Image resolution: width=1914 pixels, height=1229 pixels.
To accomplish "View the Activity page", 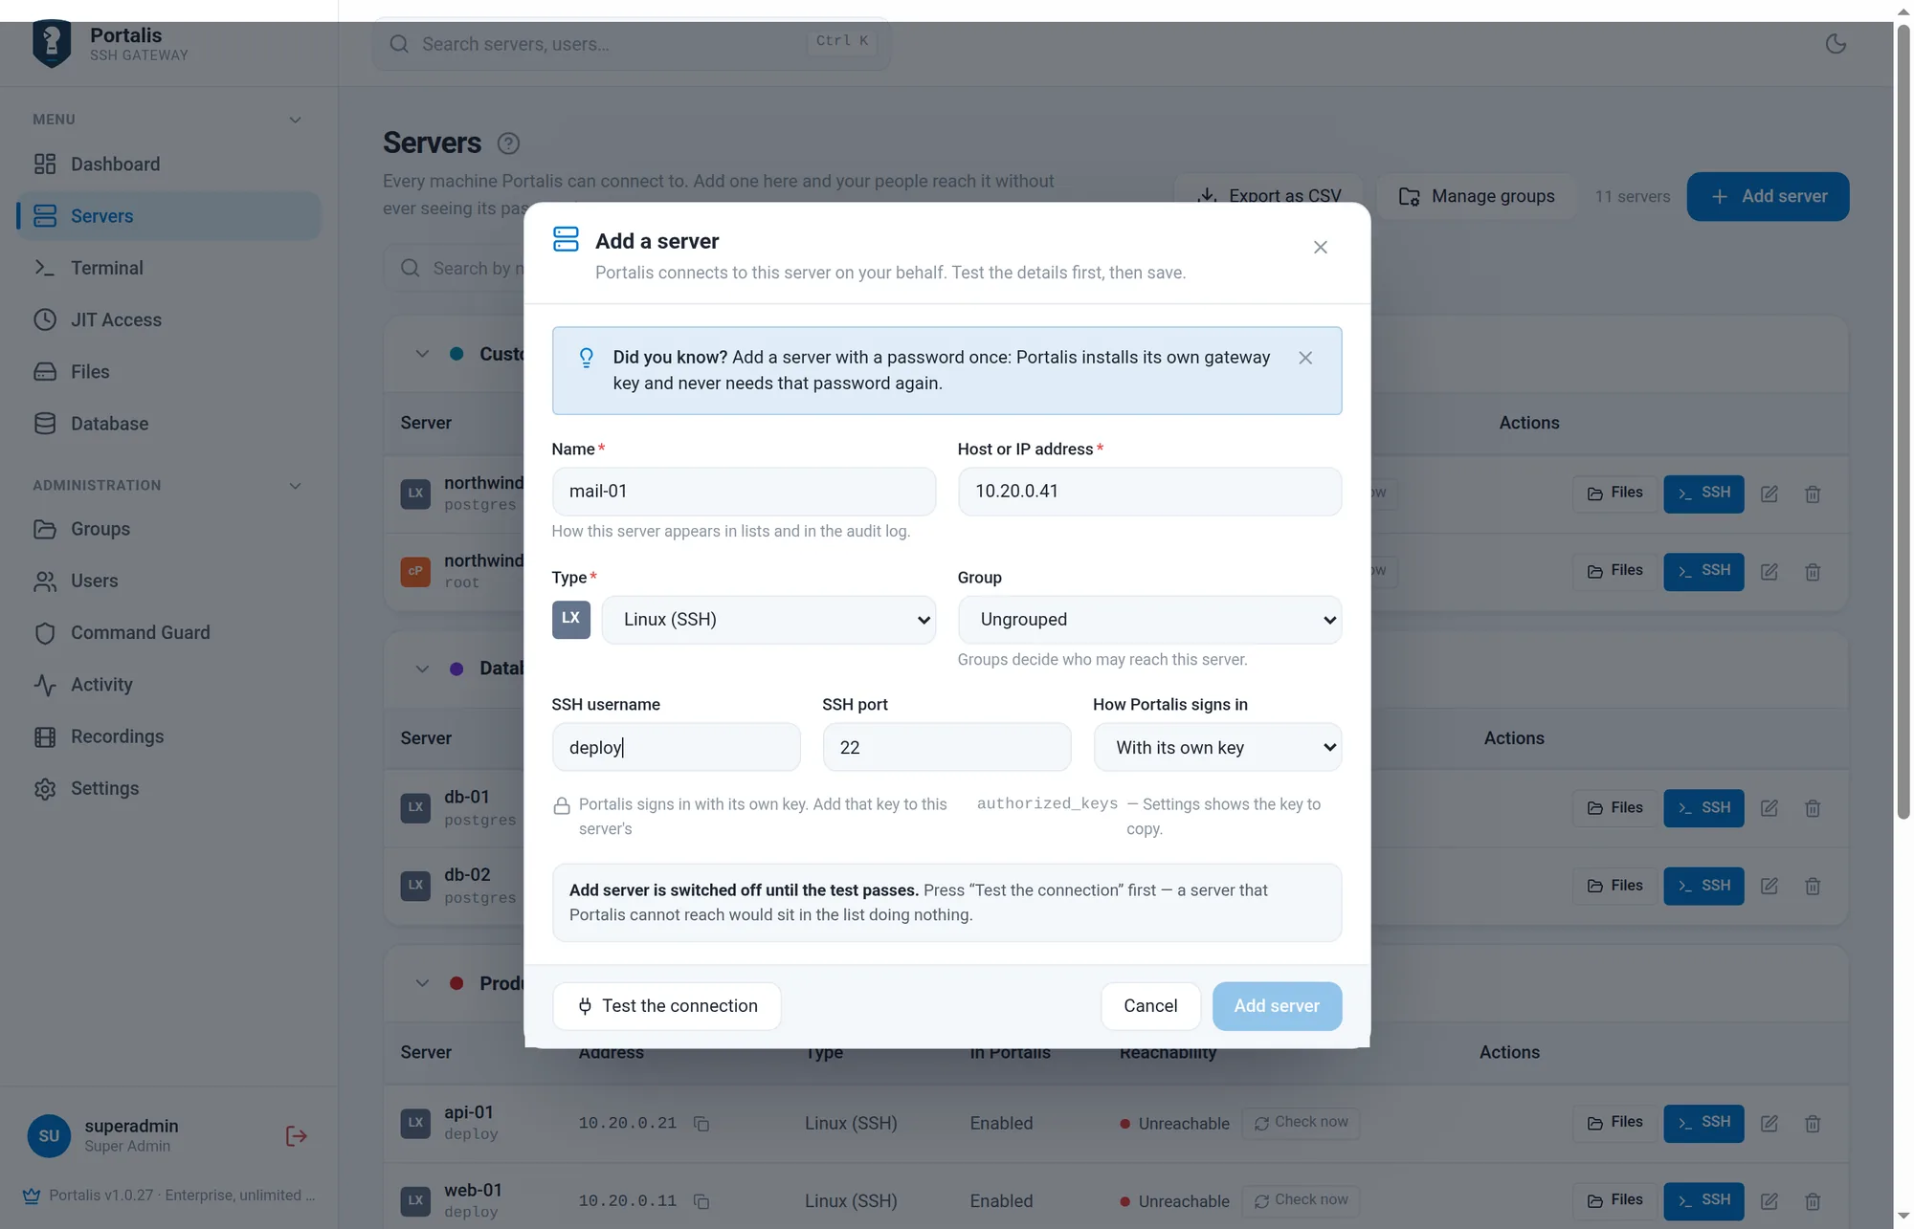I will point(168,685).
